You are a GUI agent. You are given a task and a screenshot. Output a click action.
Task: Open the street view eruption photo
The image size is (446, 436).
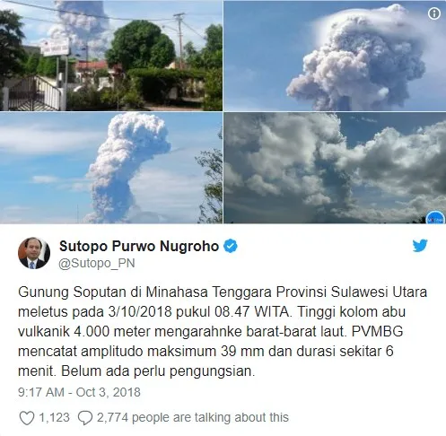(111, 56)
